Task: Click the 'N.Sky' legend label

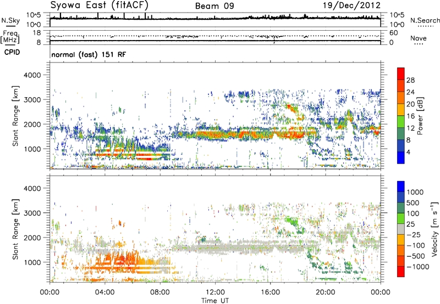Action: [x=10, y=20]
